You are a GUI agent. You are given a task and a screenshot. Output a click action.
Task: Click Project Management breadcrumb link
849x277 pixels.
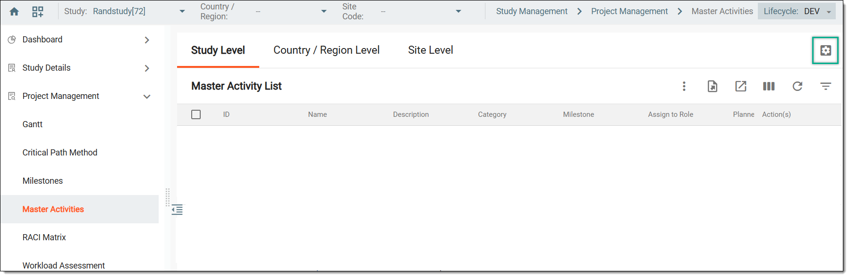(x=629, y=11)
